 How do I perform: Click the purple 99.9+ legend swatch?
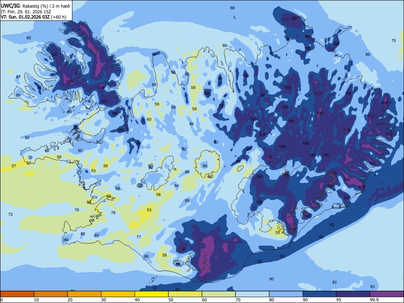[387, 294]
